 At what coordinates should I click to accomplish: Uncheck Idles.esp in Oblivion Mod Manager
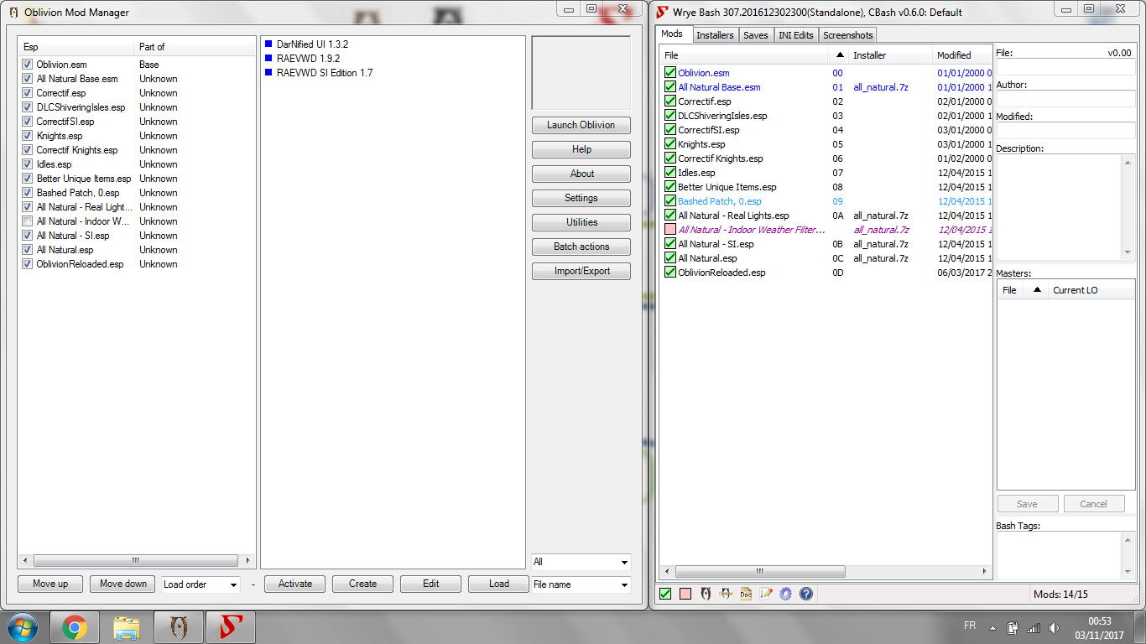28,164
